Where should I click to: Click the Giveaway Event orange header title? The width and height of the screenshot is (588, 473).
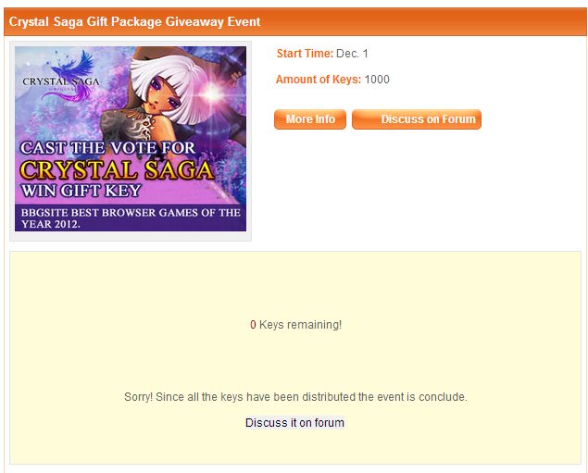click(134, 21)
